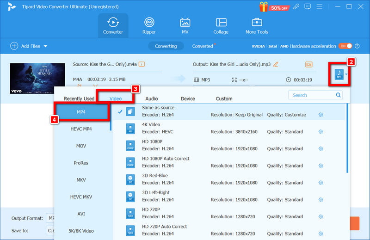Click the MP3 output format icon
The height and width of the screenshot is (240, 370).
[x=339, y=74]
